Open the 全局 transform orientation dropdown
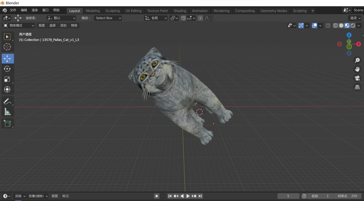 [x=156, y=18]
